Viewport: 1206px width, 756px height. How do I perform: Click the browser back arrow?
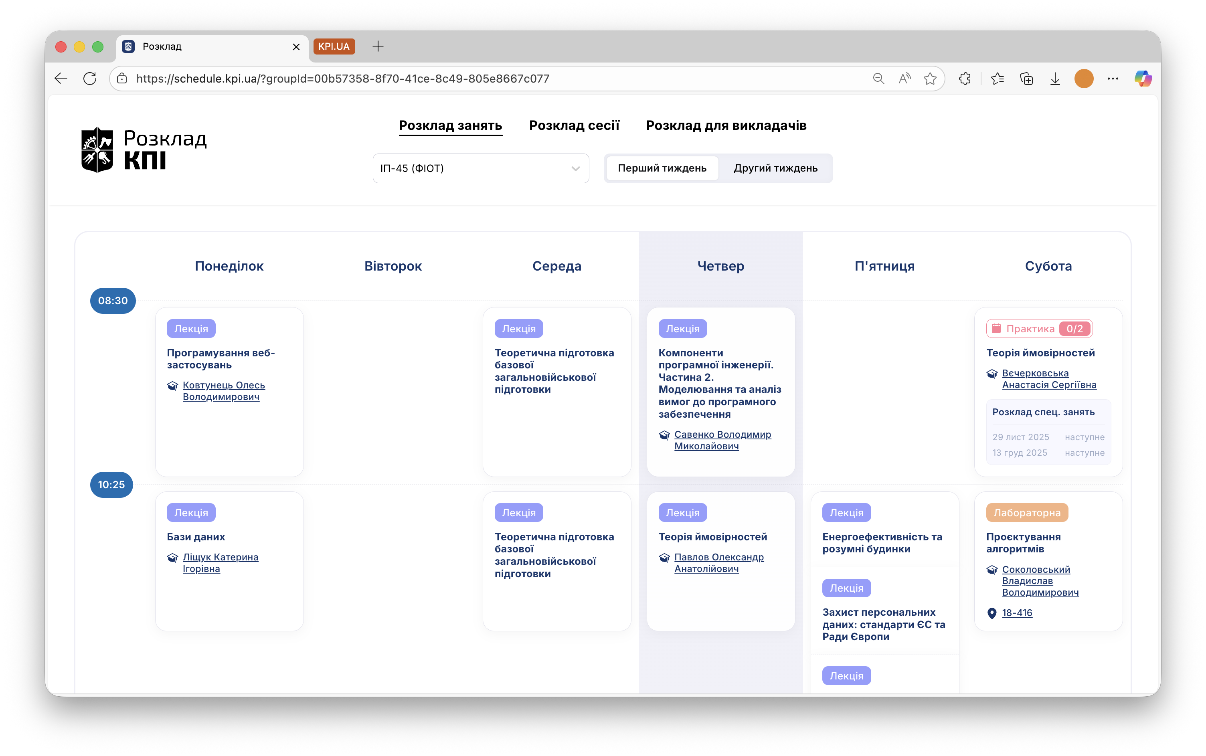[x=61, y=79]
